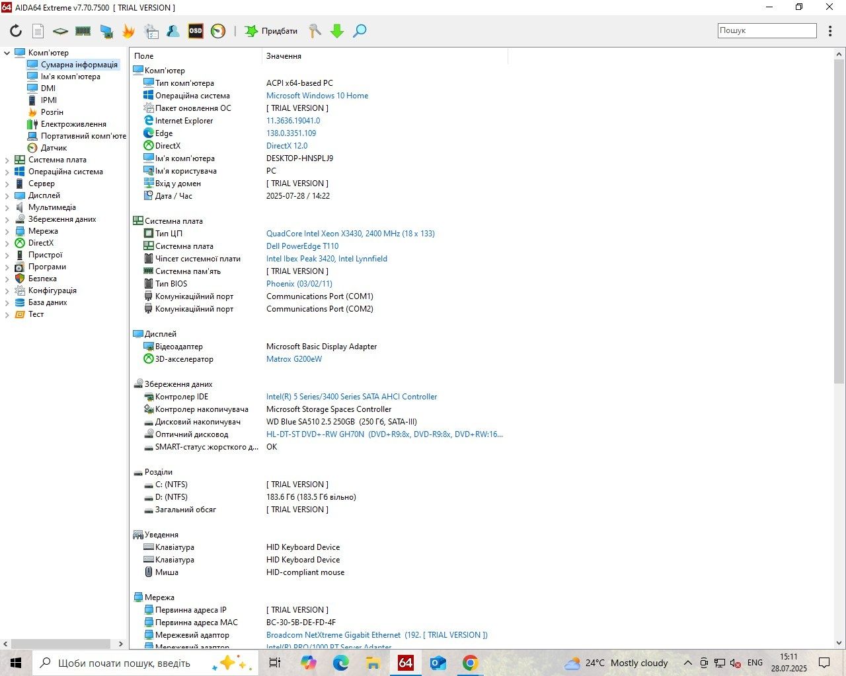This screenshot has height=676, width=846.
Task: Click the muted volume tray icon
Action: coord(736,663)
